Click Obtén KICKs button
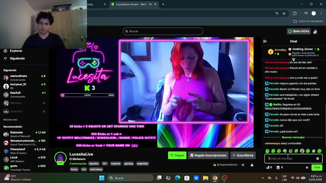 click(x=299, y=31)
